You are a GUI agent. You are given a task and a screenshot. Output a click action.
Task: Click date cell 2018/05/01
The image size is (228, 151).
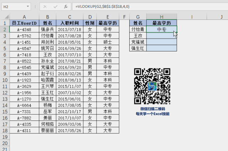coord(69,42)
